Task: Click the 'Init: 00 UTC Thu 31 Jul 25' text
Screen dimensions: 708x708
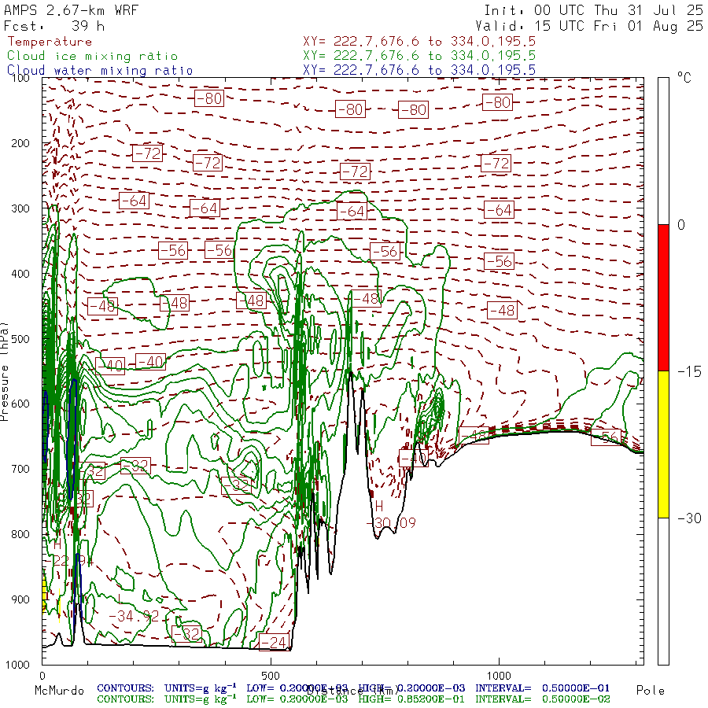Action: pos(593,10)
